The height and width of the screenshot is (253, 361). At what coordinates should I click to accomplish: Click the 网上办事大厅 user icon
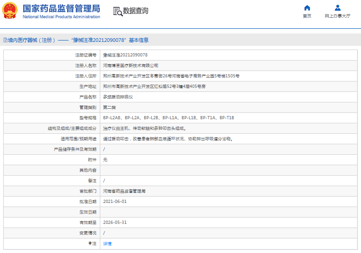(x=337, y=8)
